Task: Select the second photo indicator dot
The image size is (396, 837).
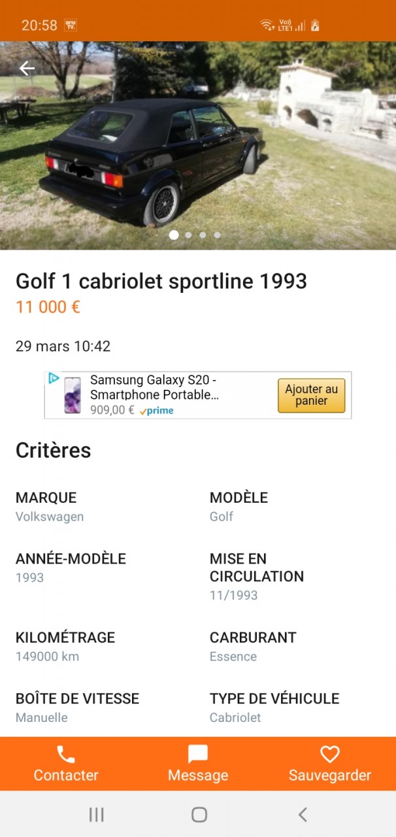Action: [x=188, y=235]
